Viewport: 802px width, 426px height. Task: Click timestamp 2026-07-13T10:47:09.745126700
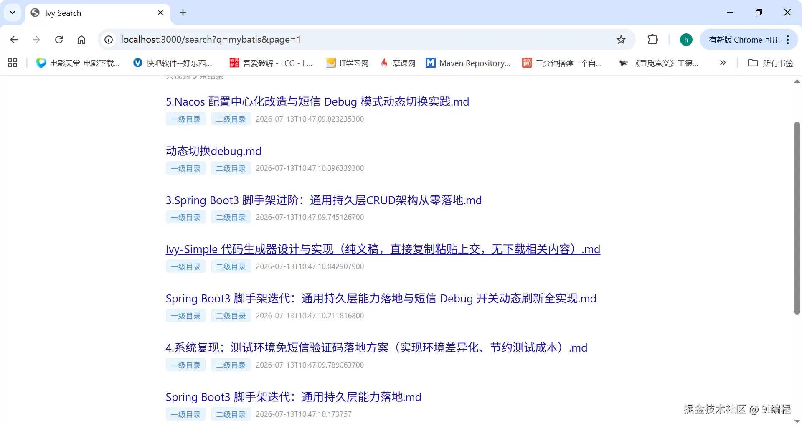click(310, 217)
